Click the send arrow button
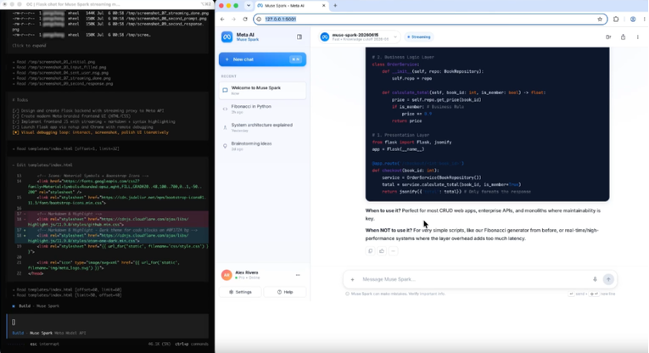 [x=608, y=279]
